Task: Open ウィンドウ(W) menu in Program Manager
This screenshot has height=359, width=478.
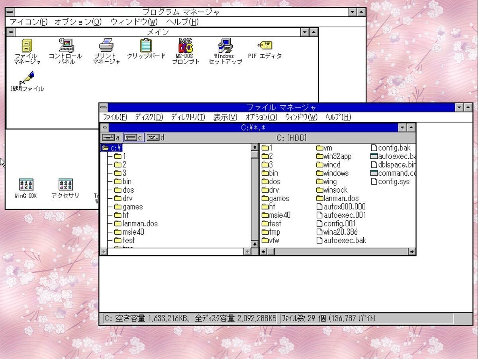Action: (x=134, y=22)
